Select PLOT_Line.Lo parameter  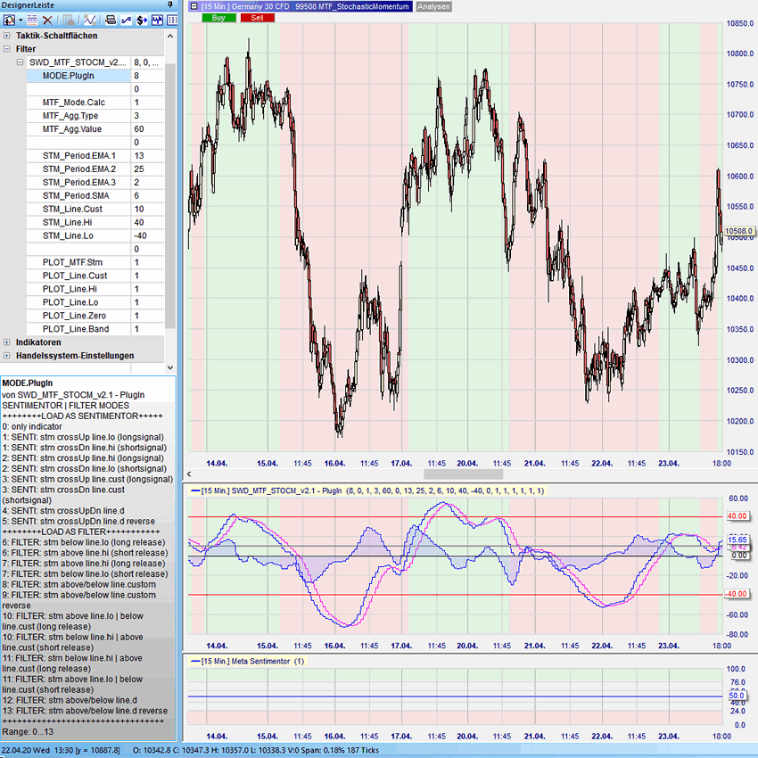coord(78,302)
